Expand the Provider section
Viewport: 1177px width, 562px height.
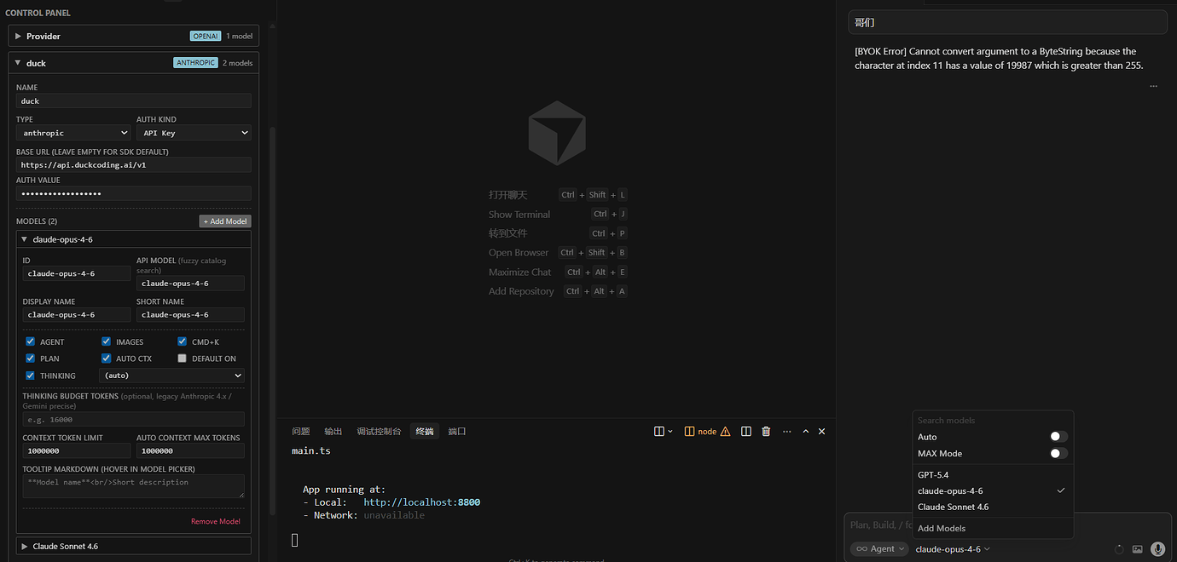pos(134,36)
